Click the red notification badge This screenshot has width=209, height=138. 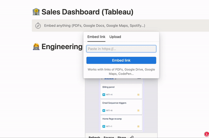(207, 134)
